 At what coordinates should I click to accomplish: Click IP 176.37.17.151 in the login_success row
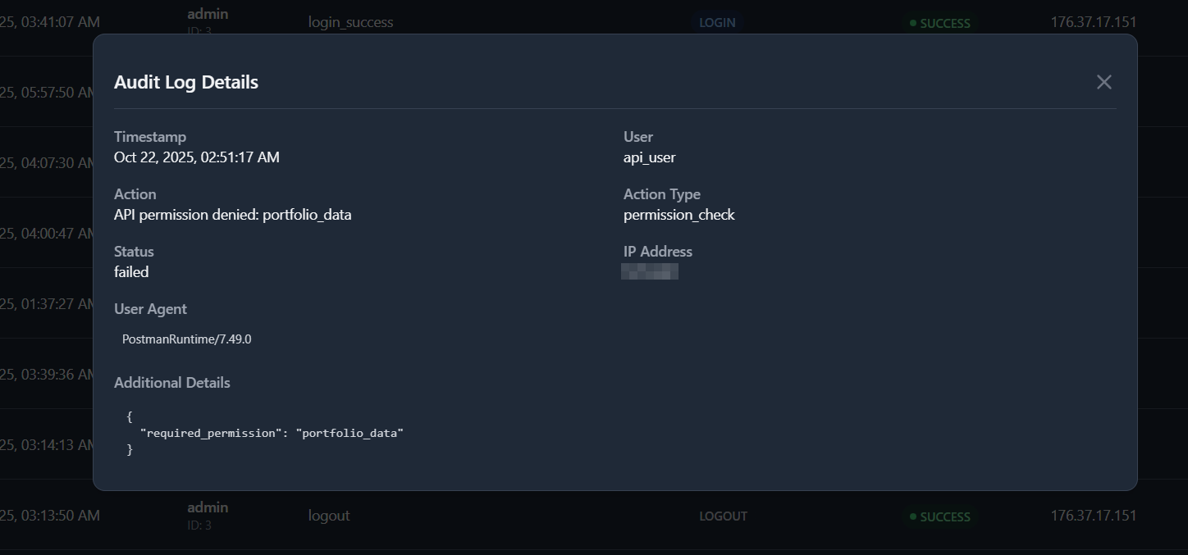1093,22
